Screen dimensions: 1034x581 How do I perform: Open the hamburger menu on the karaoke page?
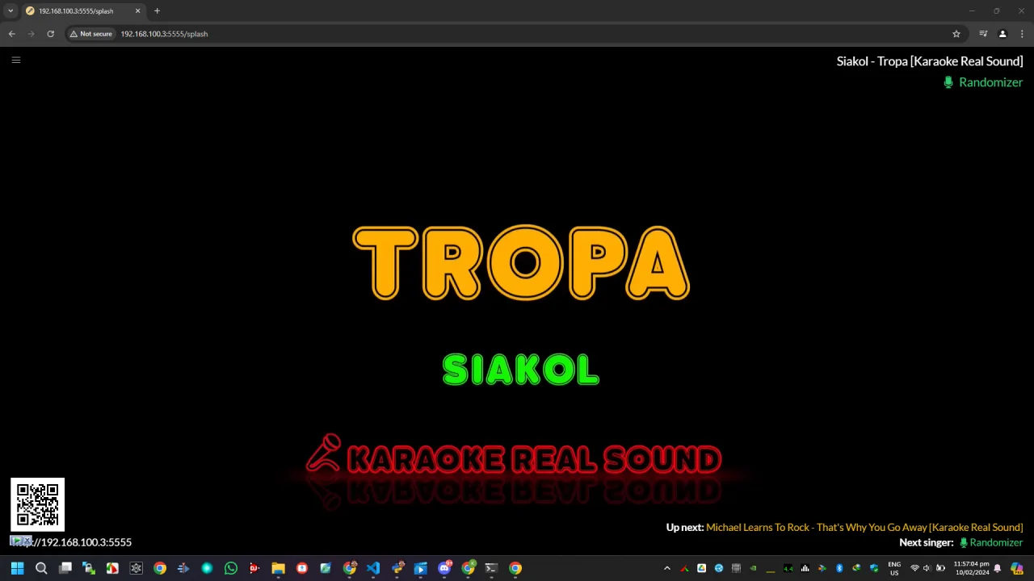click(16, 60)
